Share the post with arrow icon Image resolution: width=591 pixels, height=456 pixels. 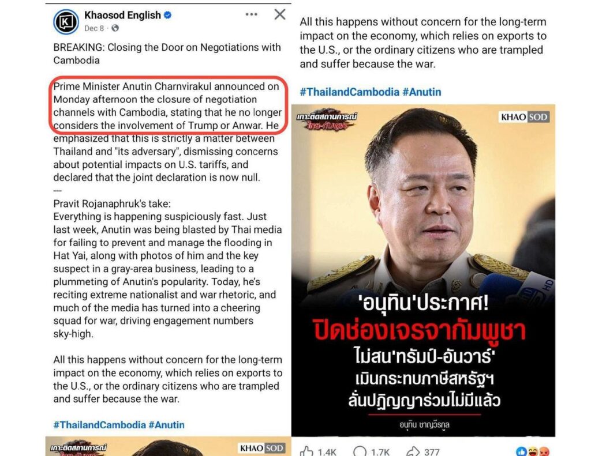(x=413, y=451)
